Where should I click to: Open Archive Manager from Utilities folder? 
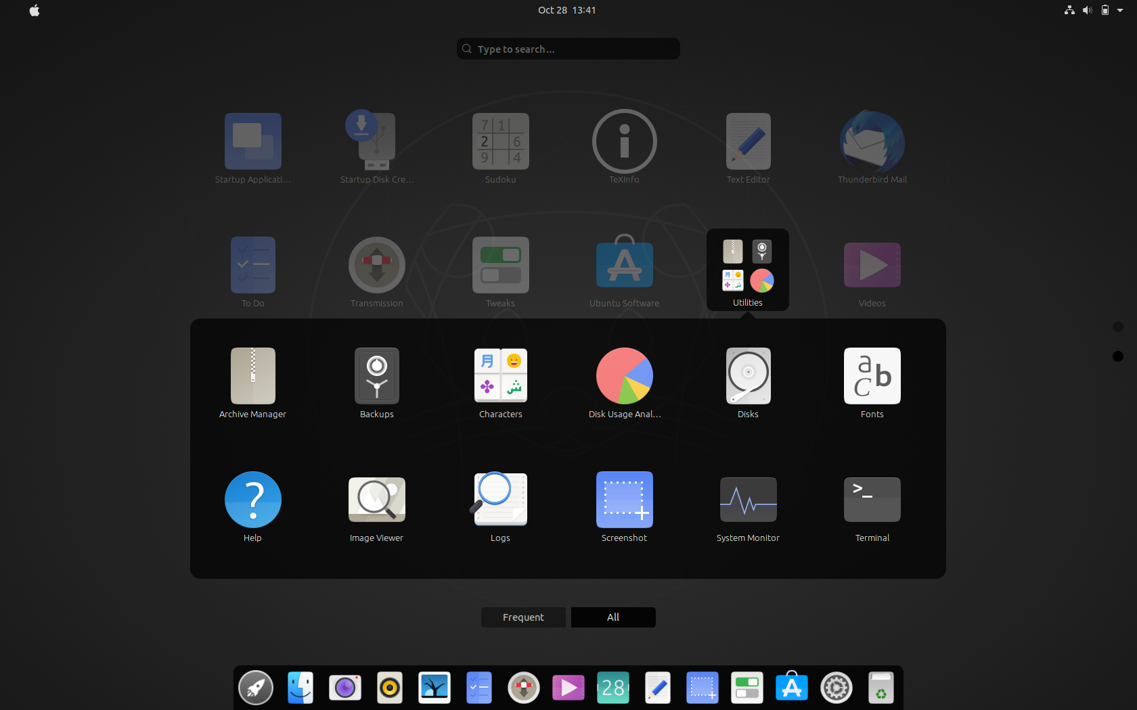click(x=252, y=383)
